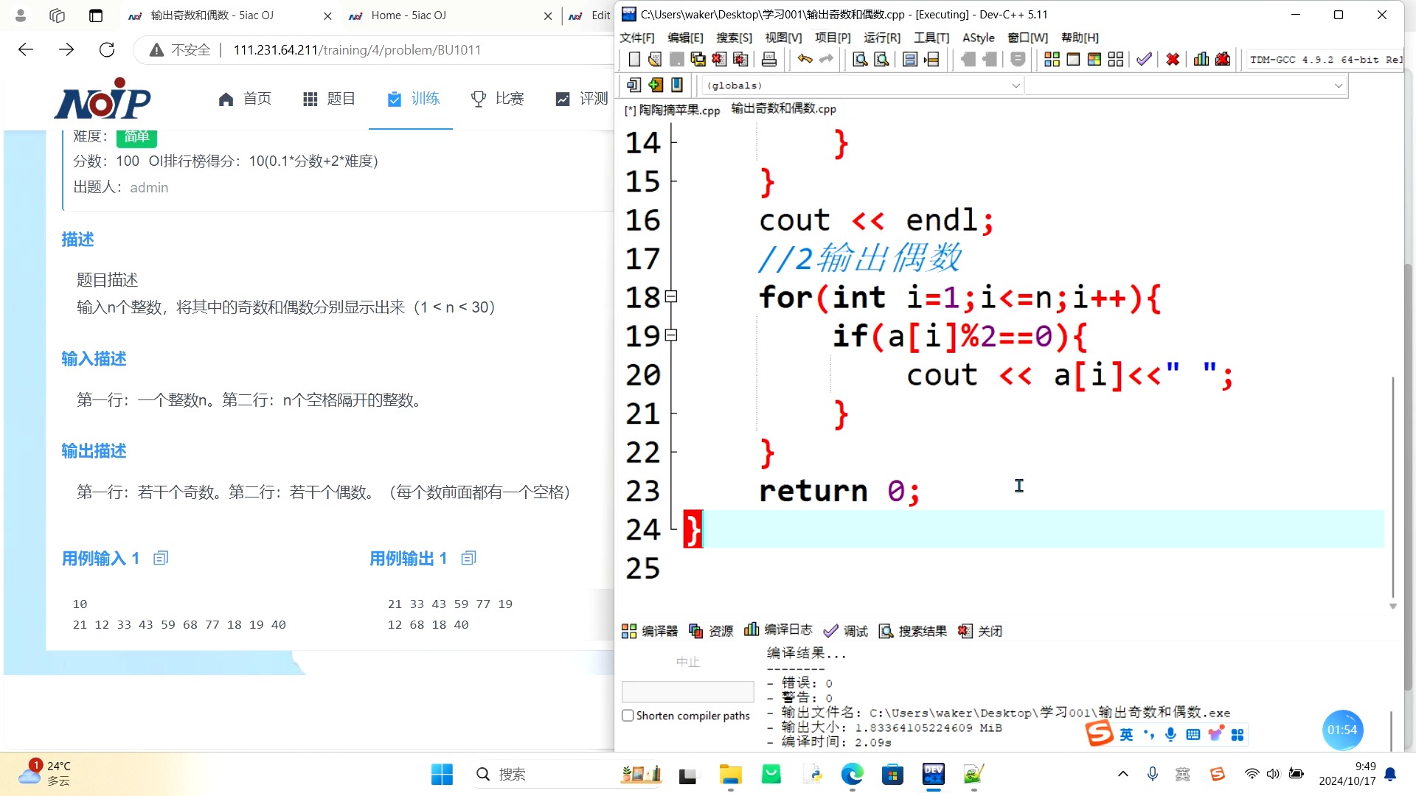The image size is (1416, 796).
Task: Open the 工具[T] menu in Dev-C++
Action: [931, 38]
